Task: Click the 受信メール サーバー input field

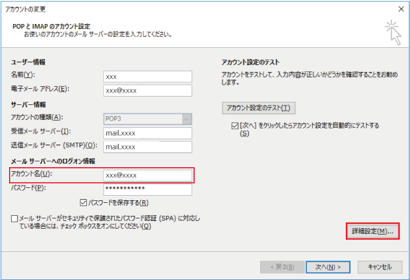Action: pyautogui.click(x=147, y=133)
